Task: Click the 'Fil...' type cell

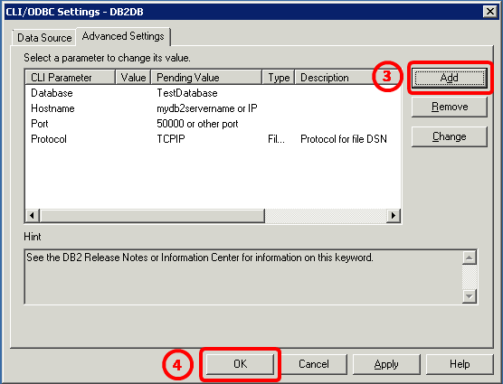Action: 276,139
